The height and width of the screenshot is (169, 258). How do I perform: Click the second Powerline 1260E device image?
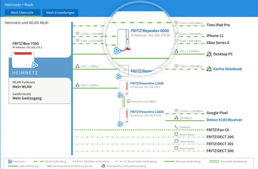tap(124, 116)
